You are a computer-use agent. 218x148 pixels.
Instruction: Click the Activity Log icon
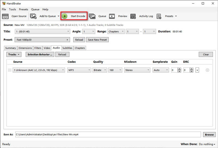133,16
